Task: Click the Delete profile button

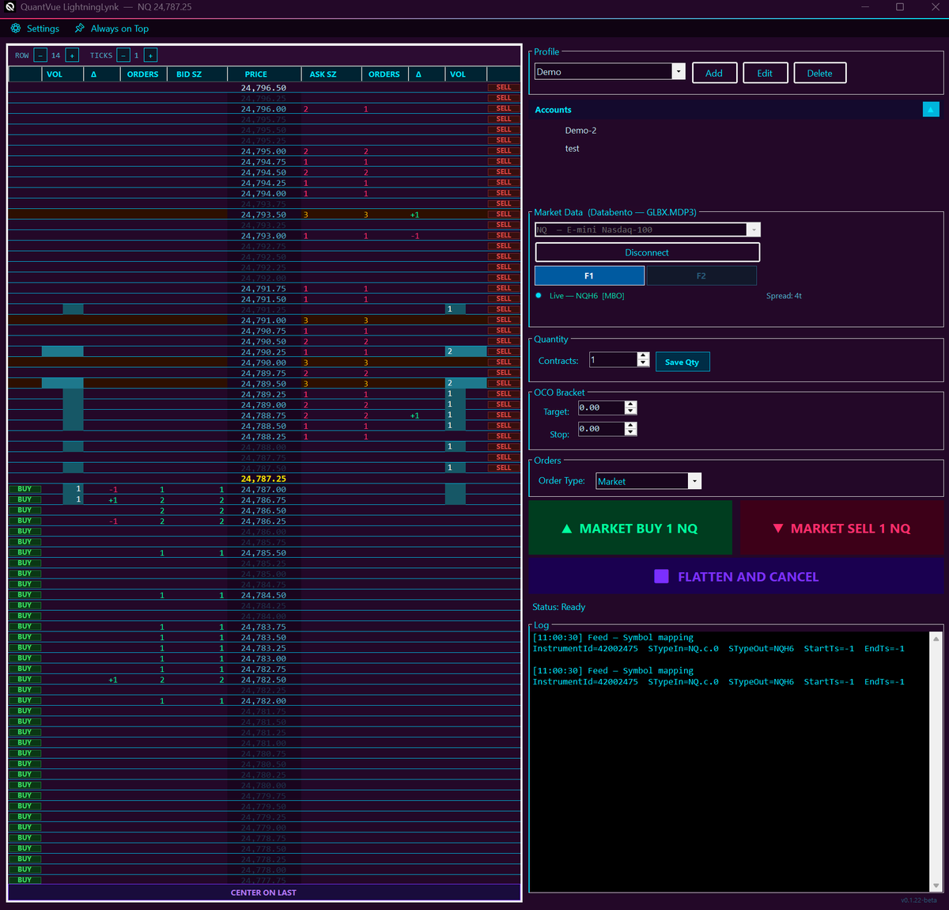Action: click(x=819, y=73)
